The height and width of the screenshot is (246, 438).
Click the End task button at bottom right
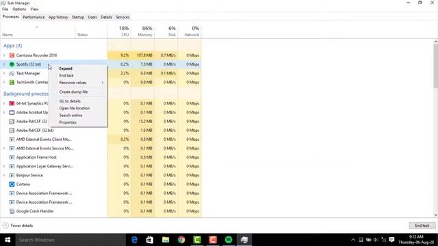click(x=422, y=225)
